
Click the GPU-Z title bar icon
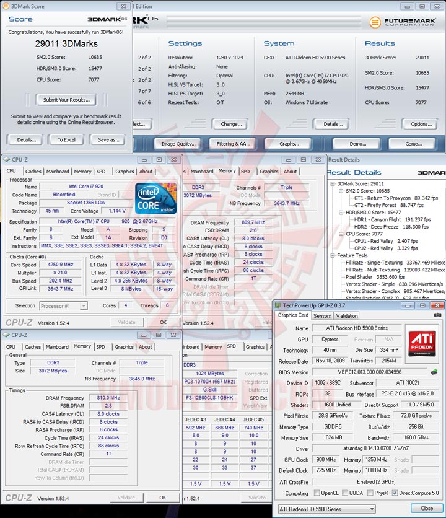(x=278, y=305)
